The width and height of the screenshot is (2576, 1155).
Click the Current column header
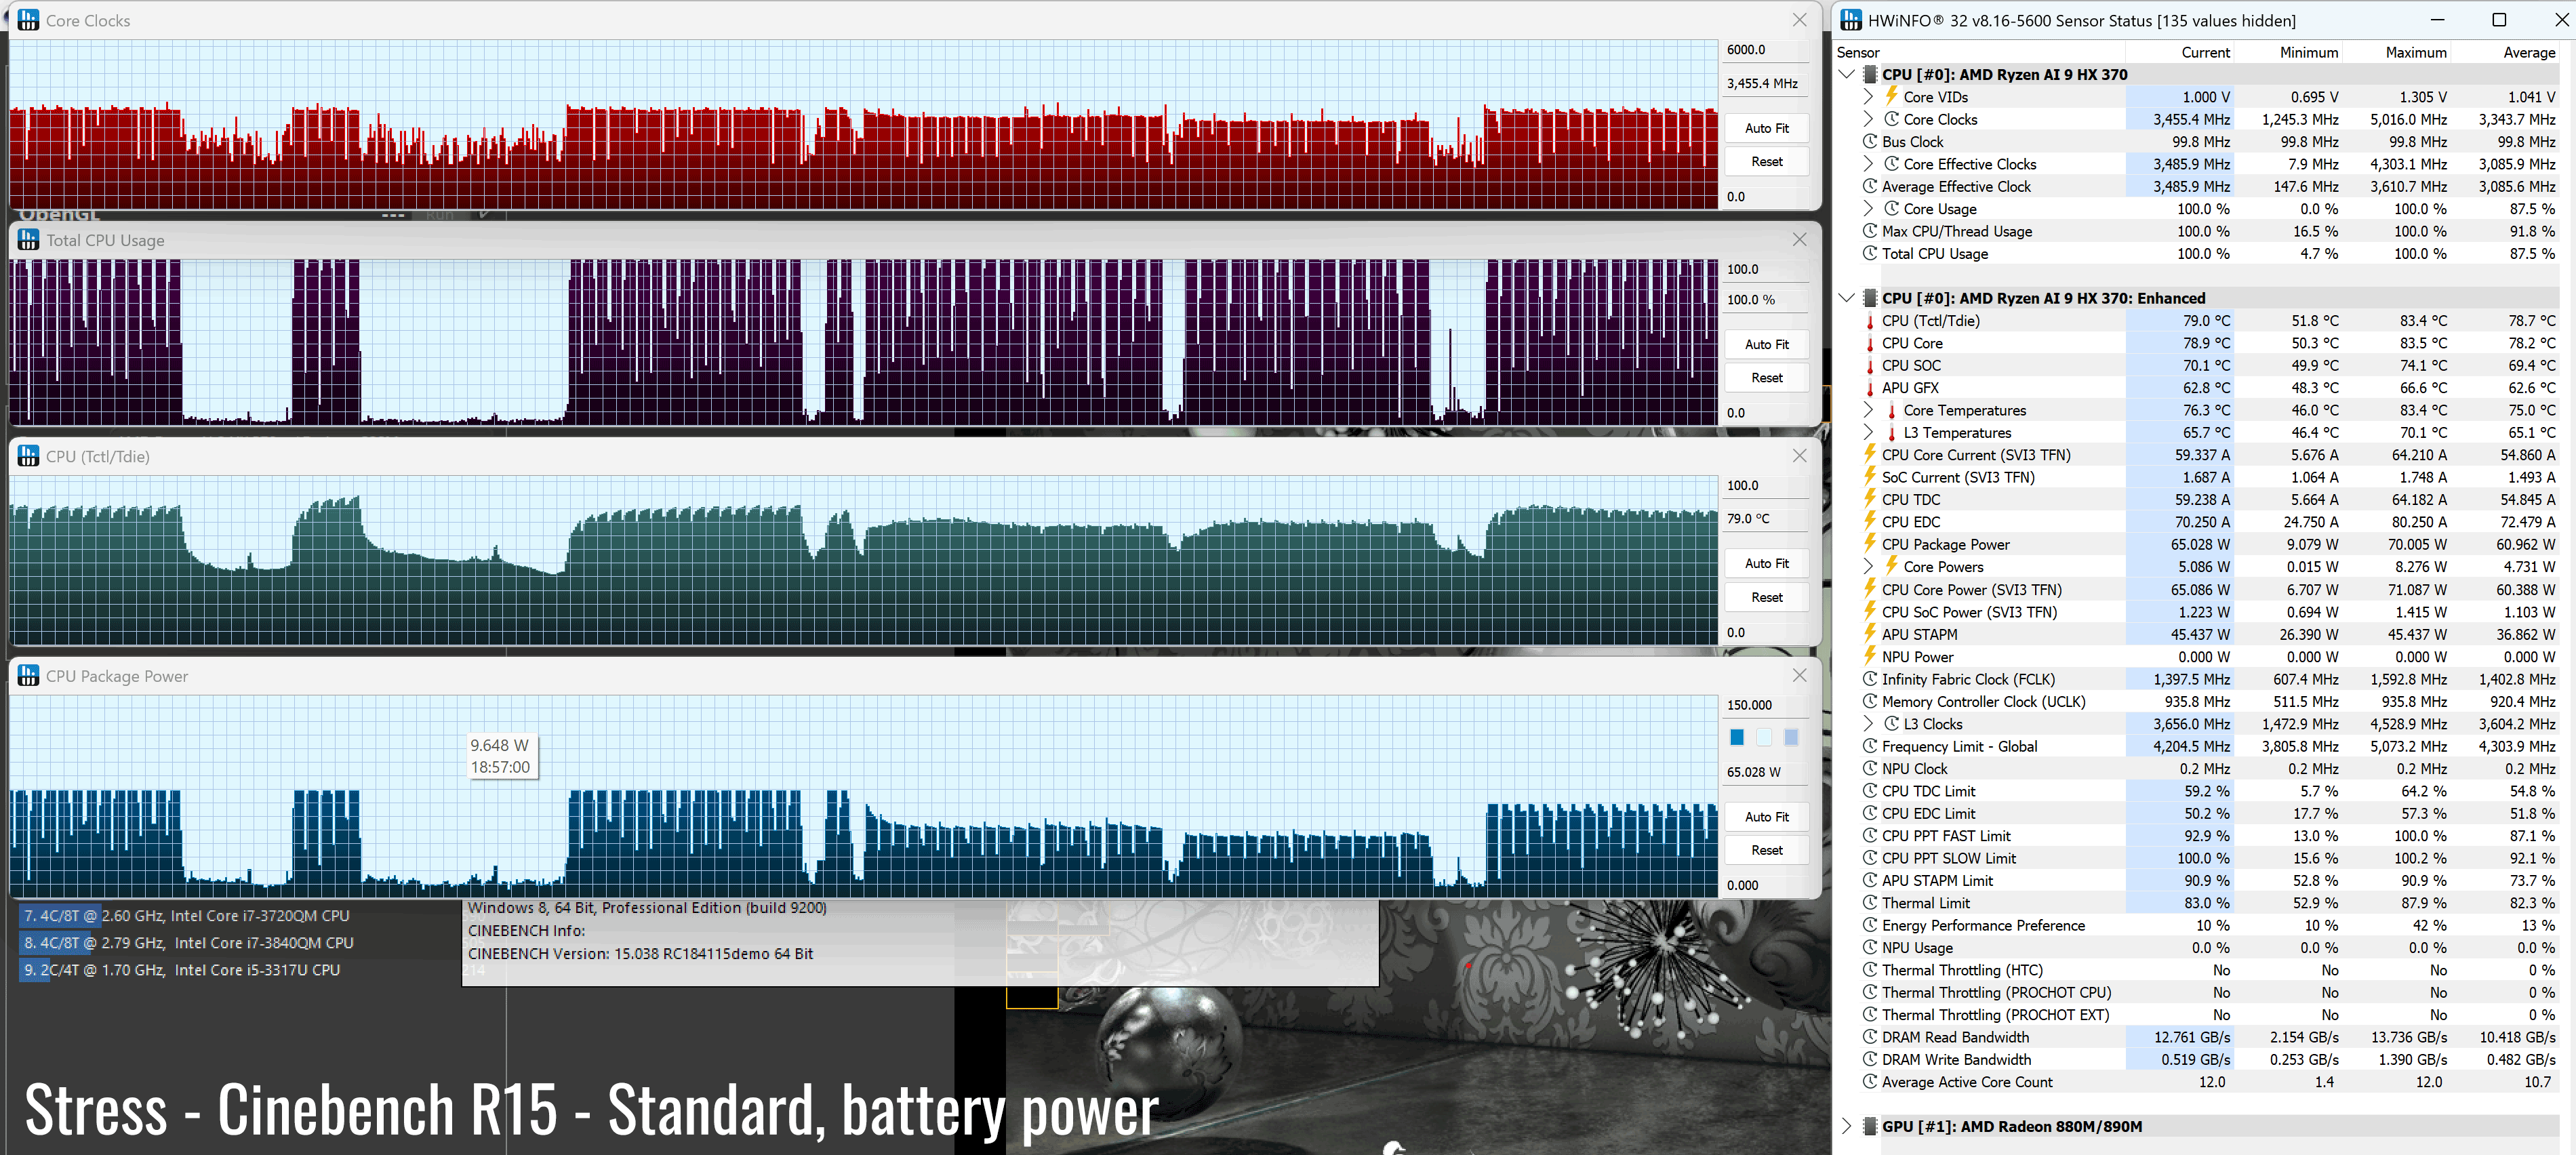click(2180, 52)
